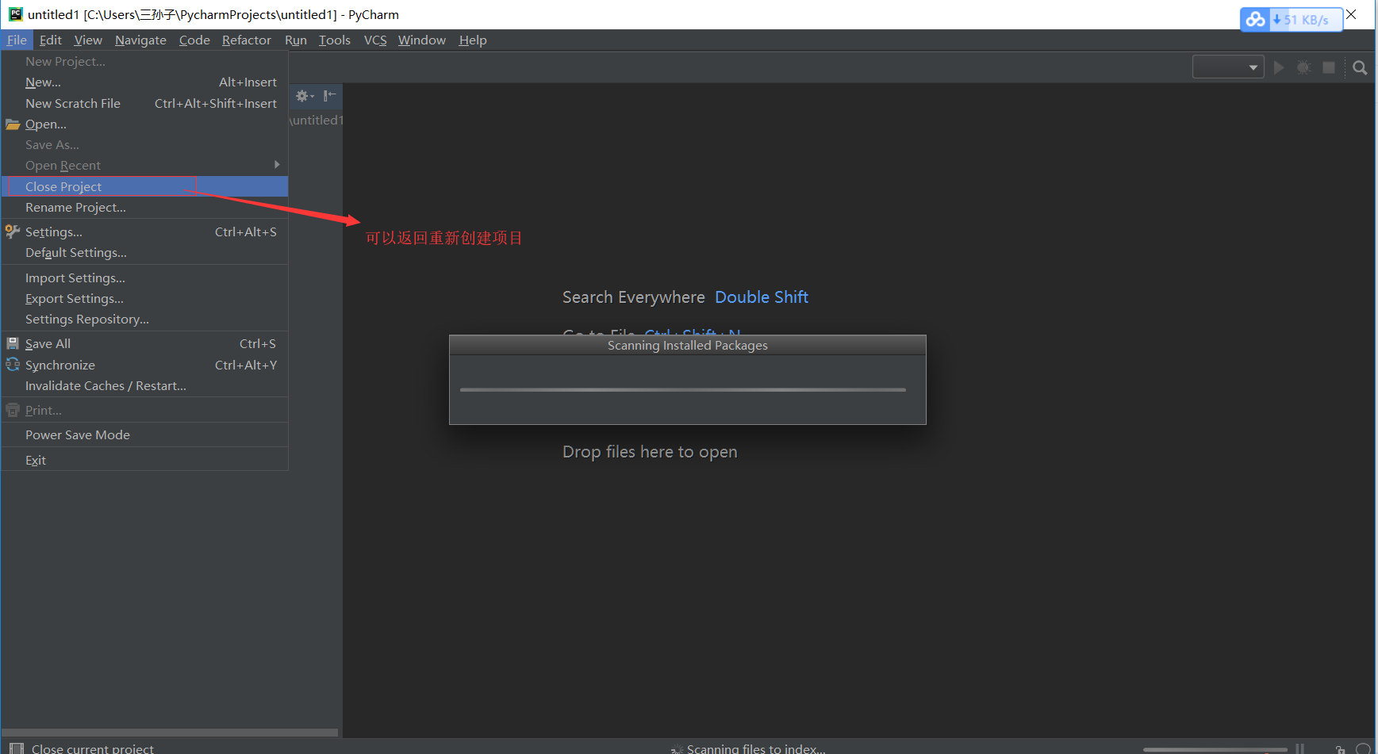Select Settings Repository...
This screenshot has height=754, width=1378.
click(x=144, y=320)
